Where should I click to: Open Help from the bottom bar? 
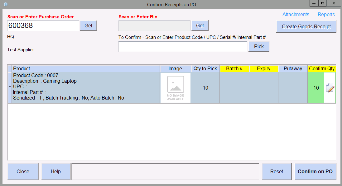(56, 171)
